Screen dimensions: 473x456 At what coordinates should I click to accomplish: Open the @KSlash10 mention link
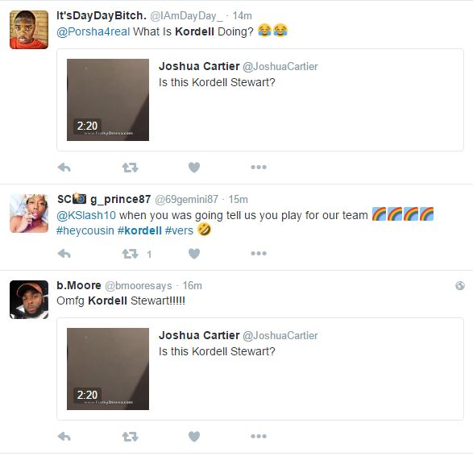click(86, 215)
